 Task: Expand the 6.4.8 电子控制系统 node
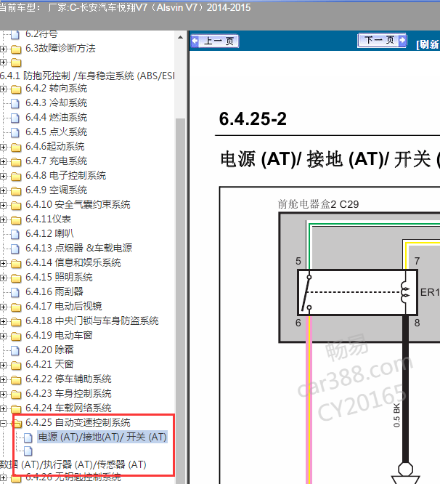[3, 176]
